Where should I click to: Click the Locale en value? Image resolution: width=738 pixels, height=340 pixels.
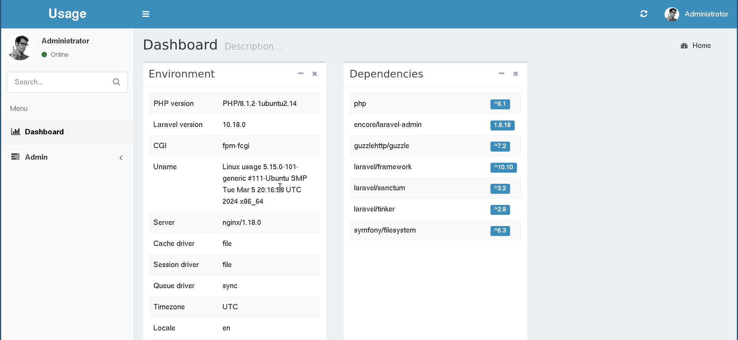pos(226,328)
